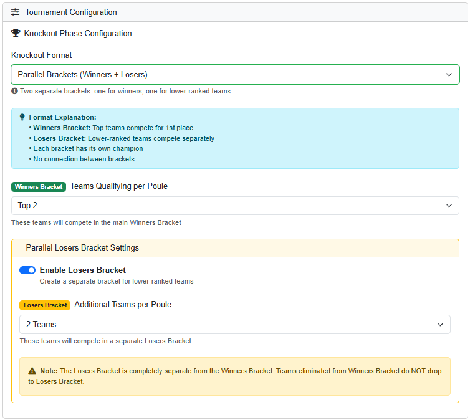Screen dimensions: 470x420
Task: Click the 'Knockout Format' field label
Action: [42, 55]
